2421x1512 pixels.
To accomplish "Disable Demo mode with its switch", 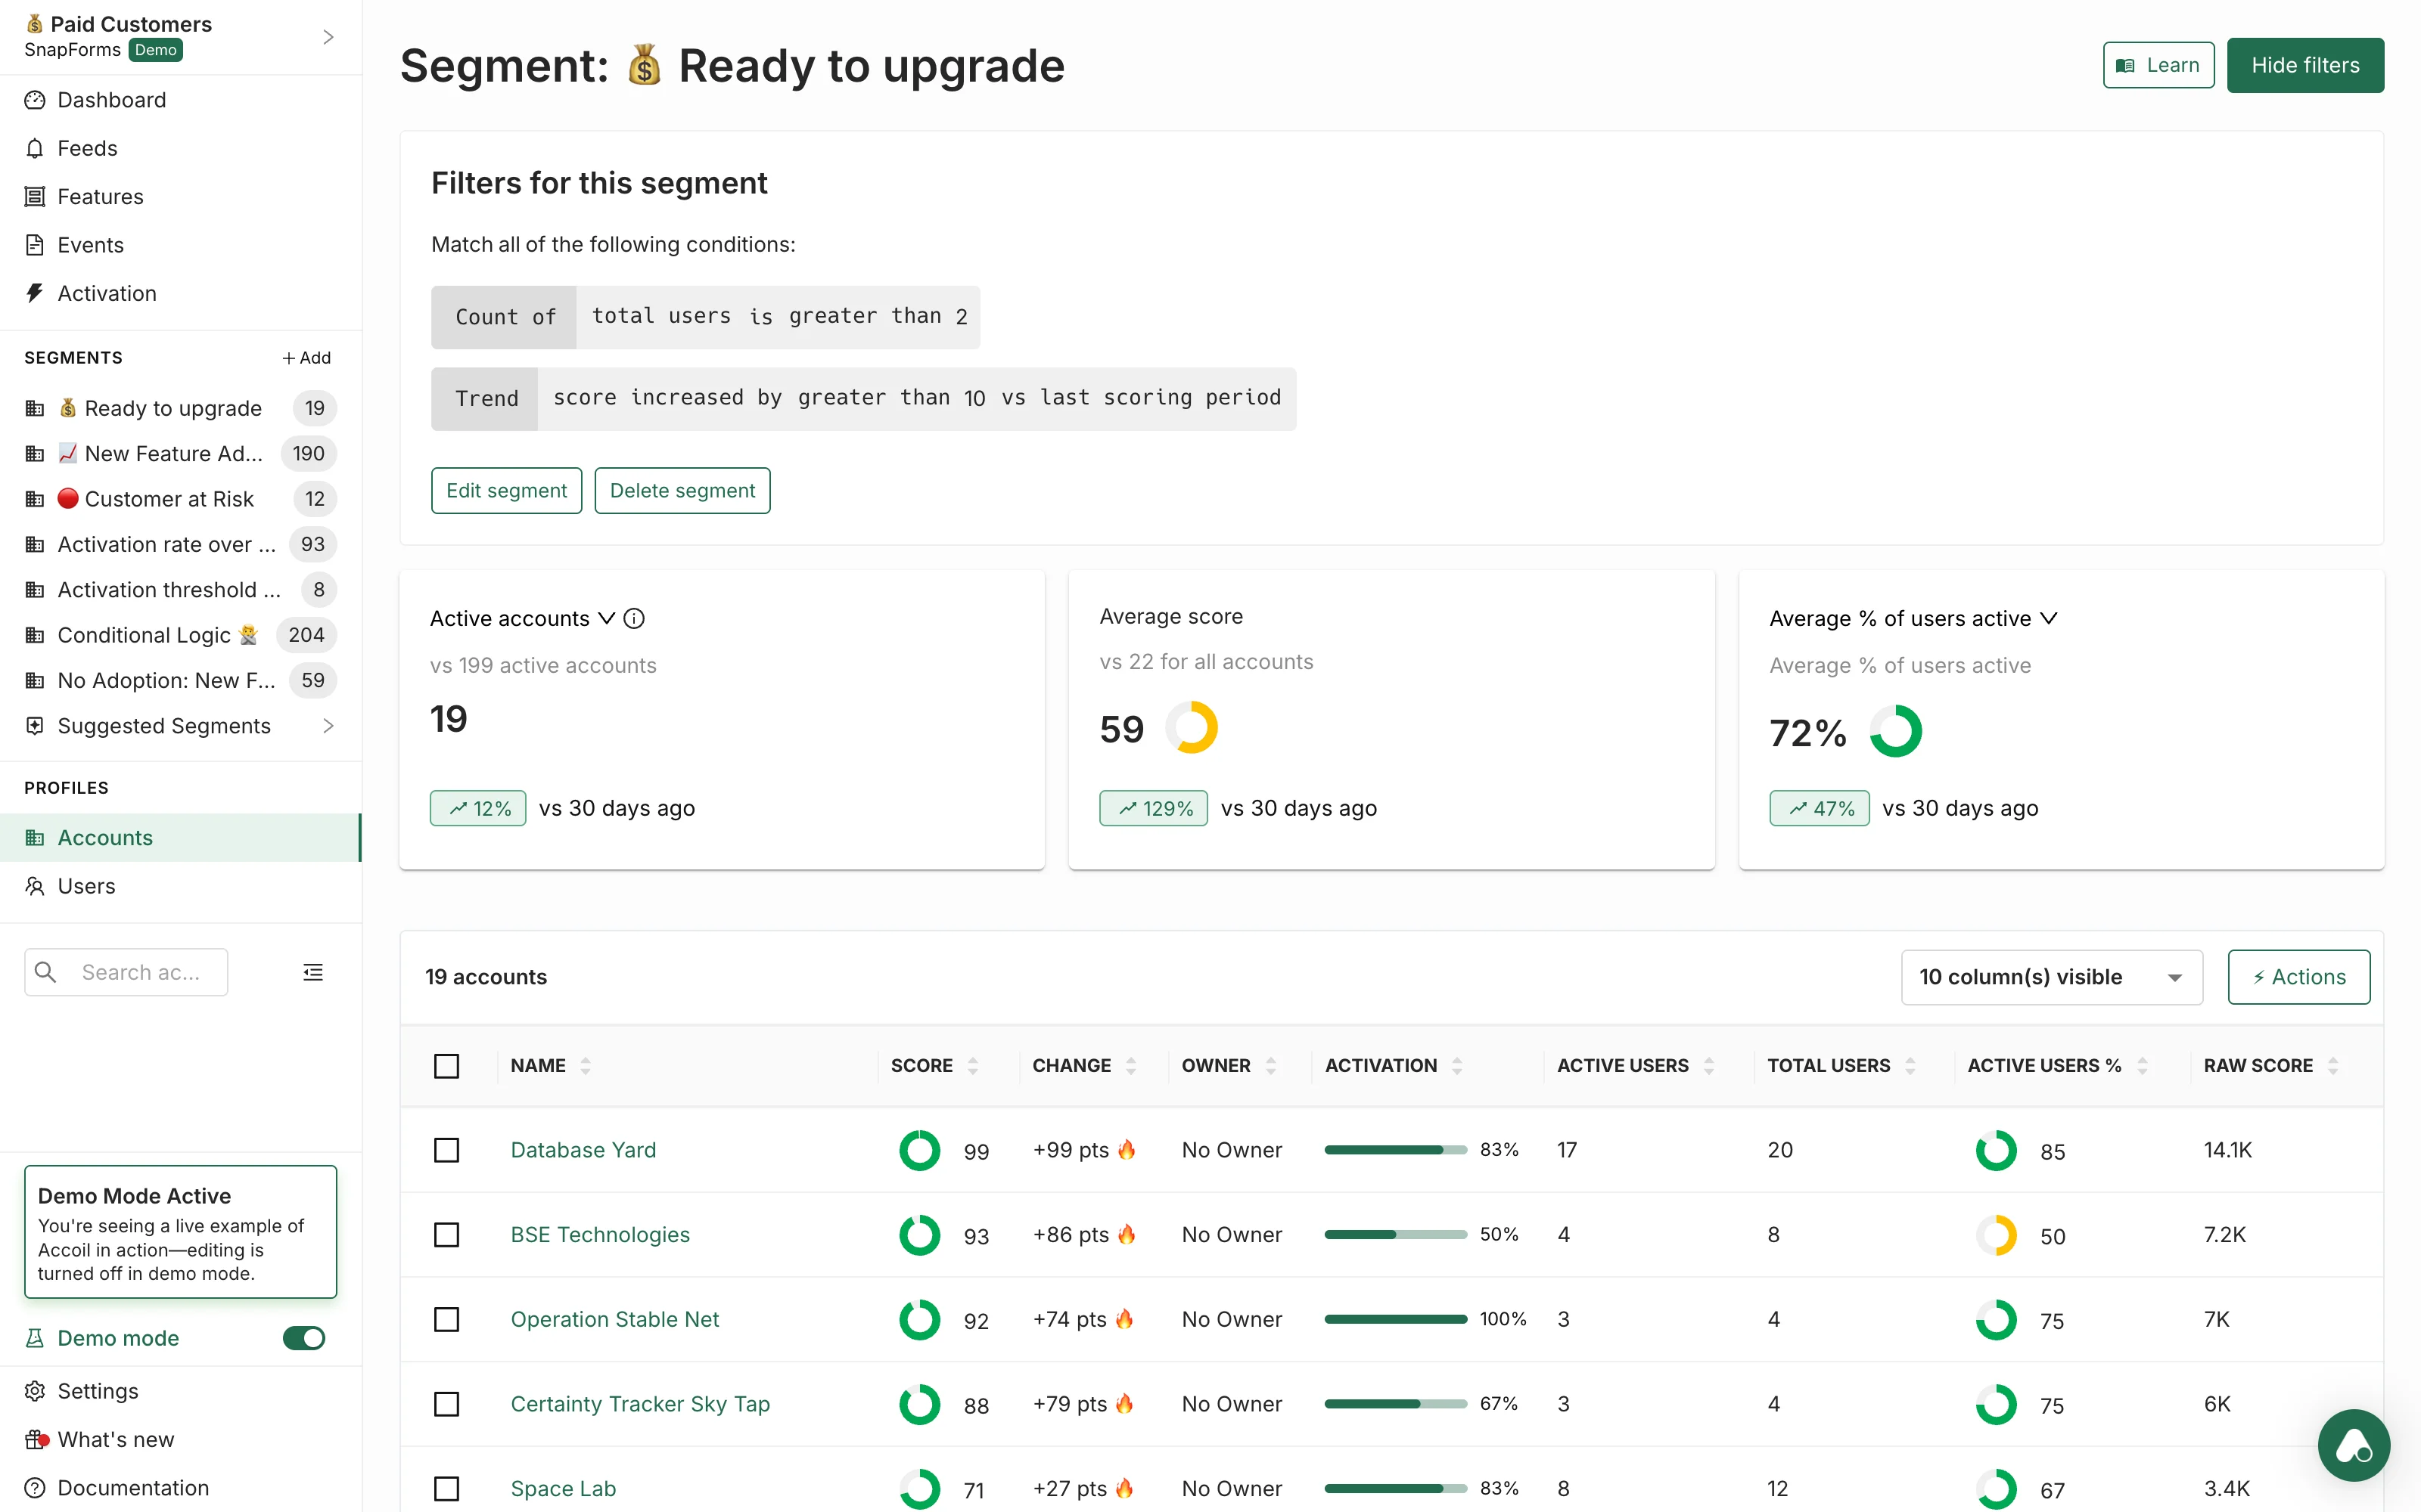I will tap(303, 1338).
